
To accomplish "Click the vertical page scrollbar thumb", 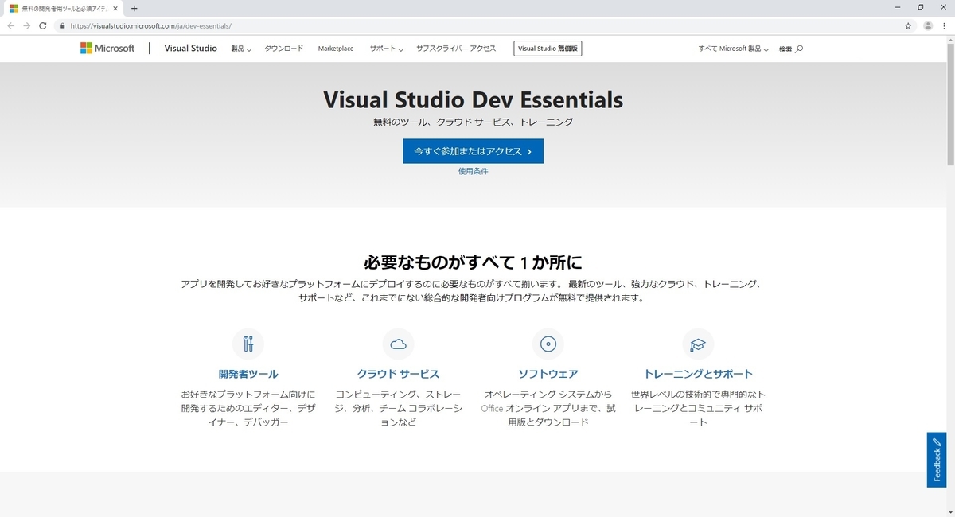I will (x=950, y=103).
